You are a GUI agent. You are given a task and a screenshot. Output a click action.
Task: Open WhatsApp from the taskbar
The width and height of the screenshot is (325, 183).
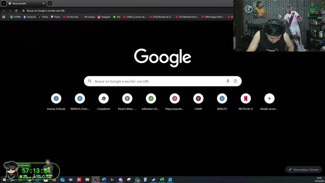tap(137, 180)
